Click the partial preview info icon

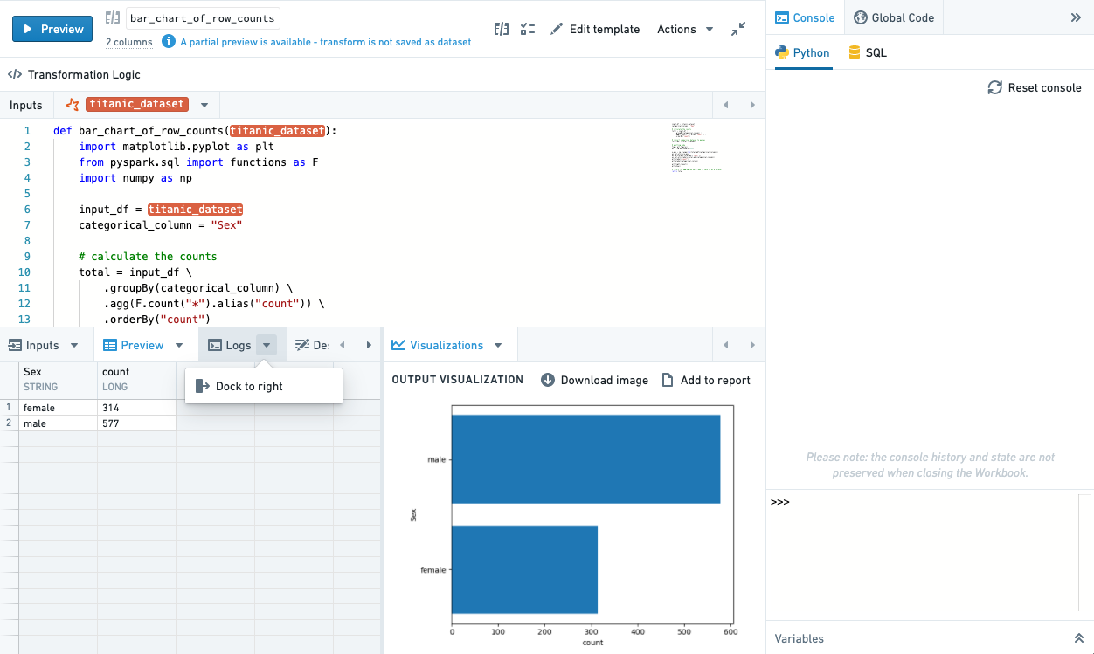tap(169, 41)
